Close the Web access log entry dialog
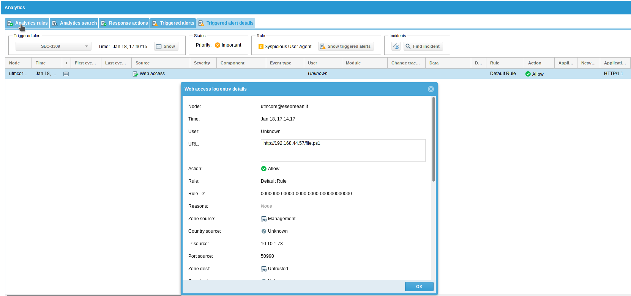631x296 pixels. coord(431,89)
